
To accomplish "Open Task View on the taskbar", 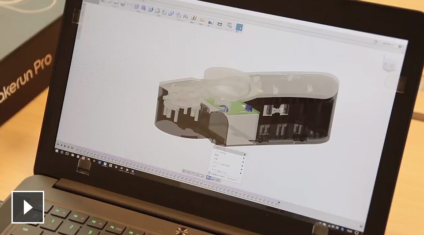I will (67, 153).
